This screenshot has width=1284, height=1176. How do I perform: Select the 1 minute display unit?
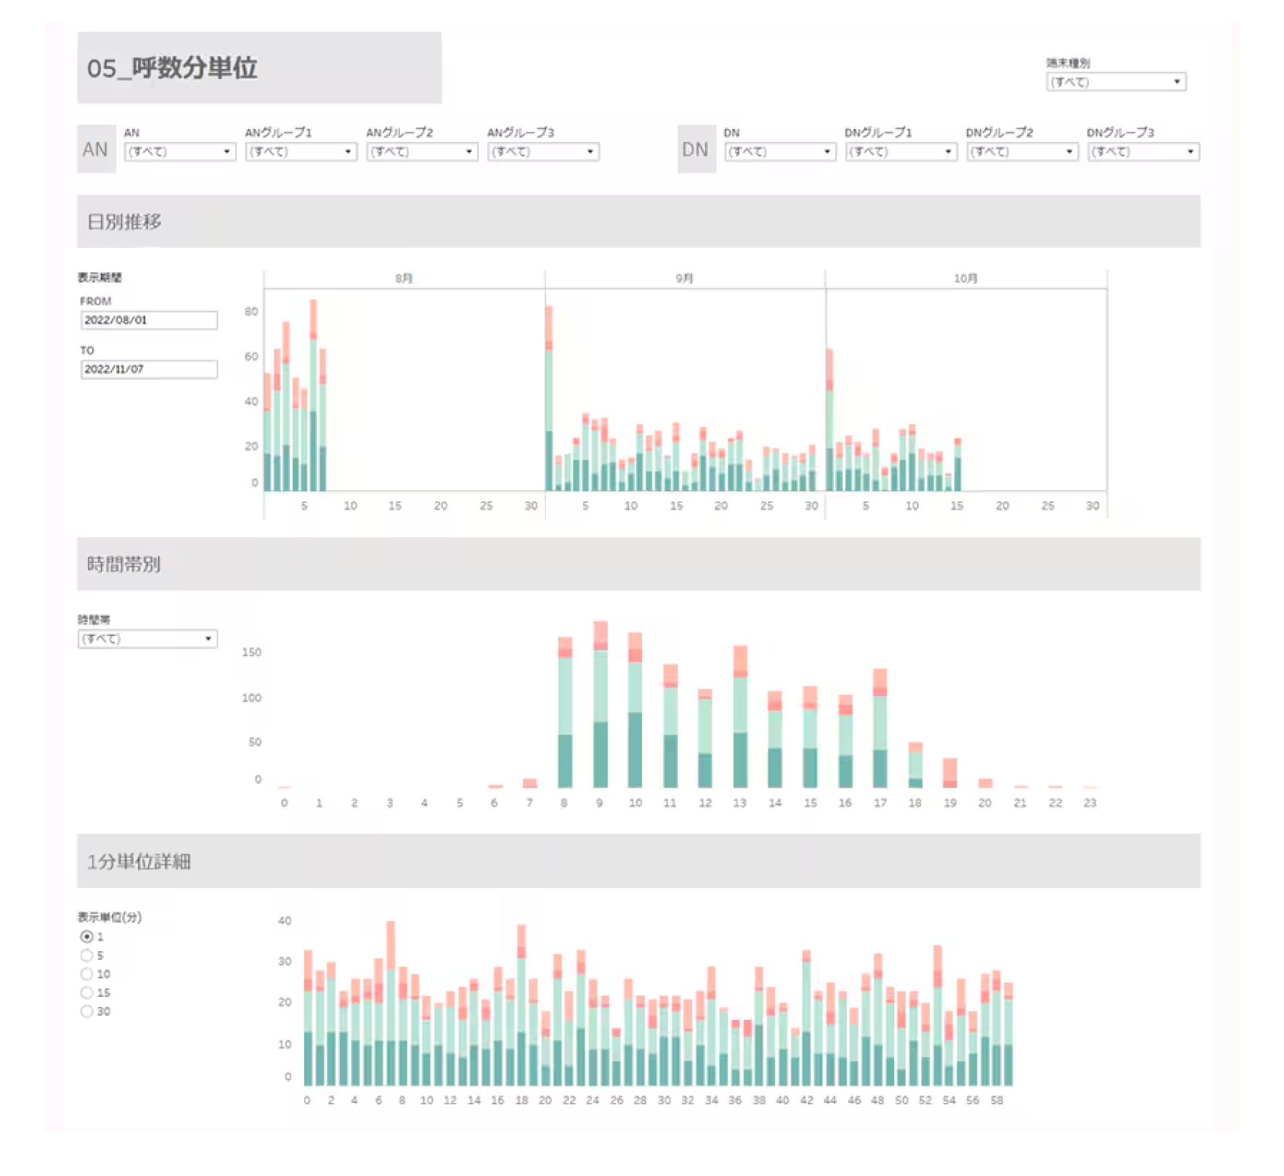click(x=87, y=937)
